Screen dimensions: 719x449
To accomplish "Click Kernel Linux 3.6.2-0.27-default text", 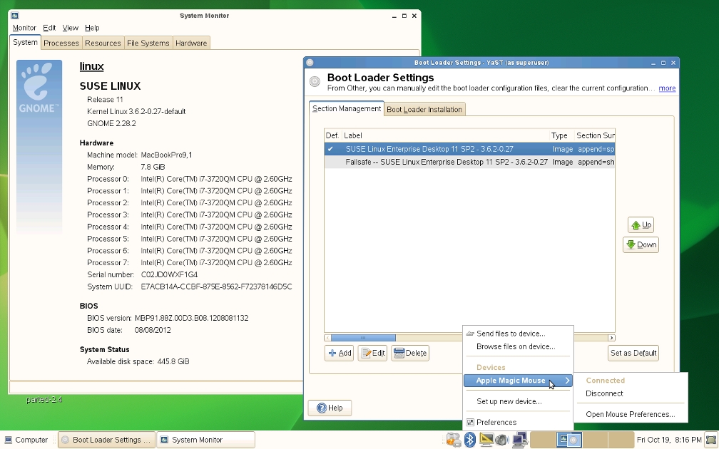I will (136, 111).
